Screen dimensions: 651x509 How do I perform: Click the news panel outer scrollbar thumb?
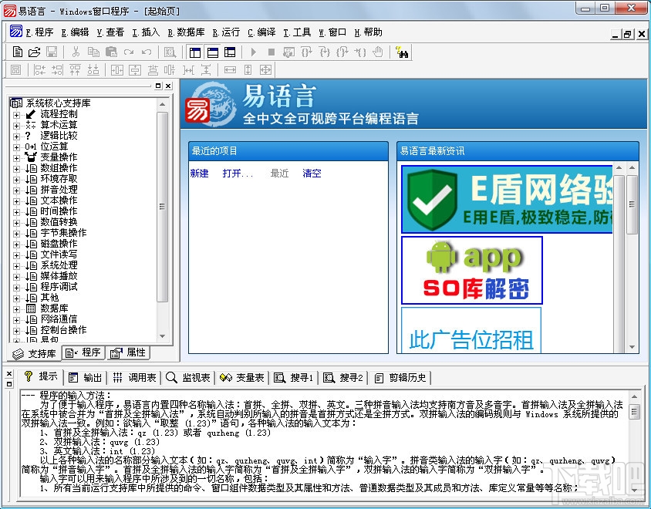click(632, 204)
